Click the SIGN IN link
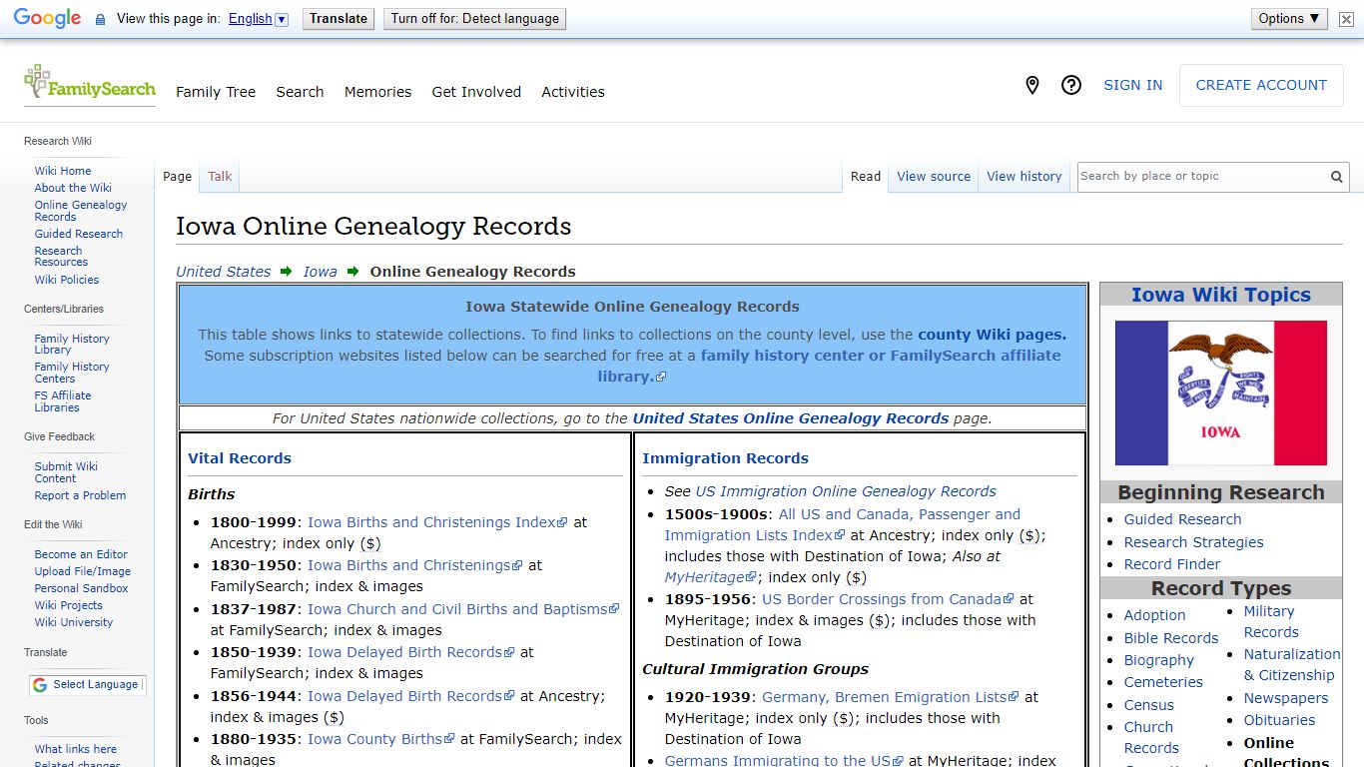 (x=1132, y=85)
